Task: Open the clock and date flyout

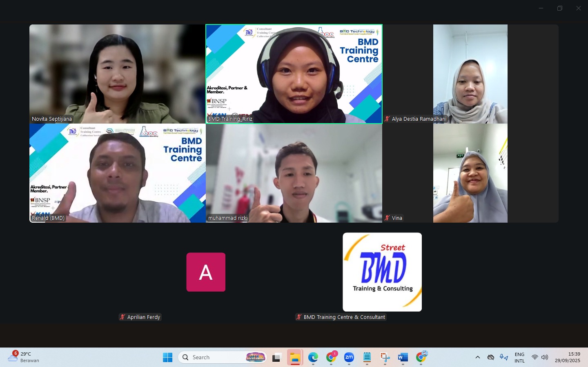Action: [x=567, y=358]
